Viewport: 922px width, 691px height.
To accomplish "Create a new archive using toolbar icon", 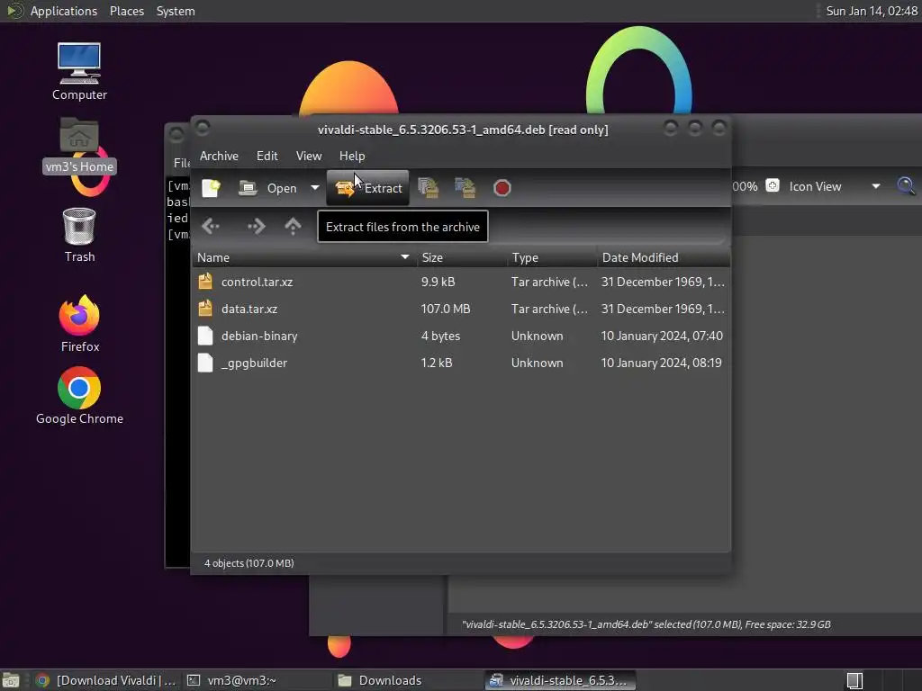I will 211,188.
